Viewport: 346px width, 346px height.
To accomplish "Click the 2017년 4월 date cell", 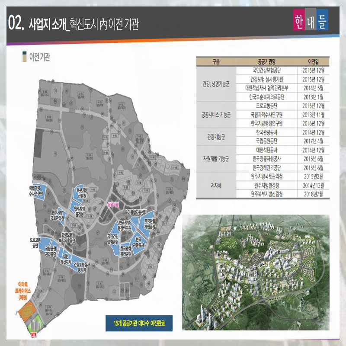I will pos(313,141).
